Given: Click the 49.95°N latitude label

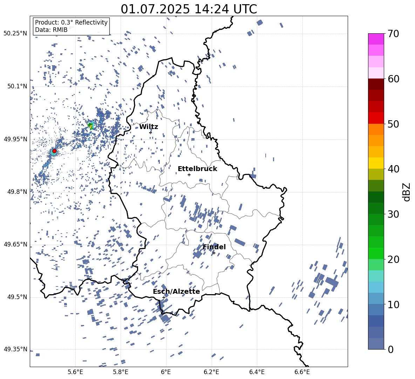Looking at the screenshot, I should (x=15, y=139).
